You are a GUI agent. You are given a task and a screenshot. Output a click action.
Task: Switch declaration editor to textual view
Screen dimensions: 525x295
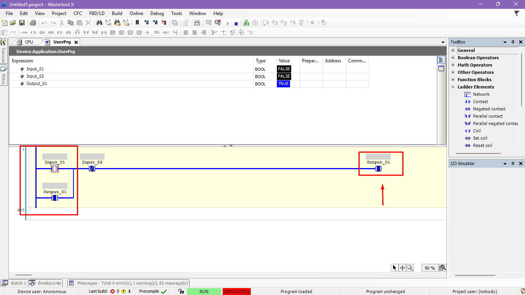coord(441,60)
